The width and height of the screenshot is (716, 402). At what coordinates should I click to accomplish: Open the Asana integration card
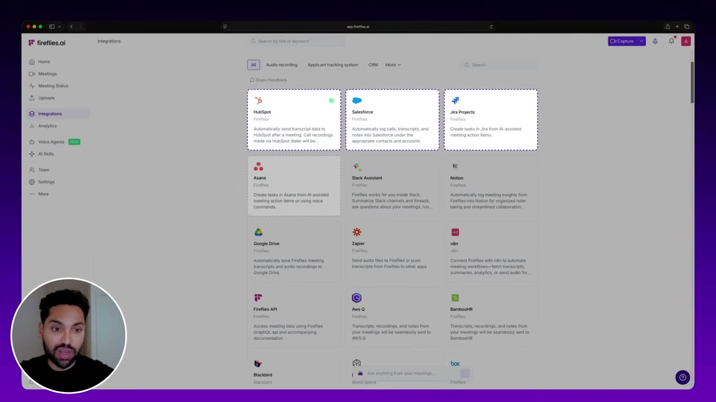click(294, 186)
